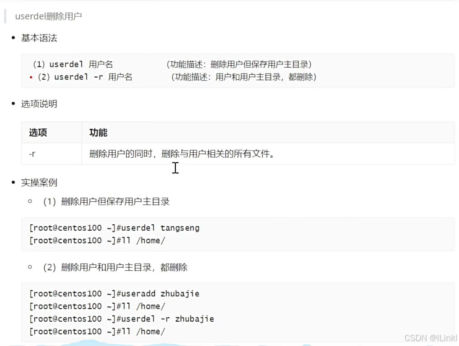This screenshot has height=346, width=459.
Task: Click the black bullet before 选项说明
Action: coord(13,103)
